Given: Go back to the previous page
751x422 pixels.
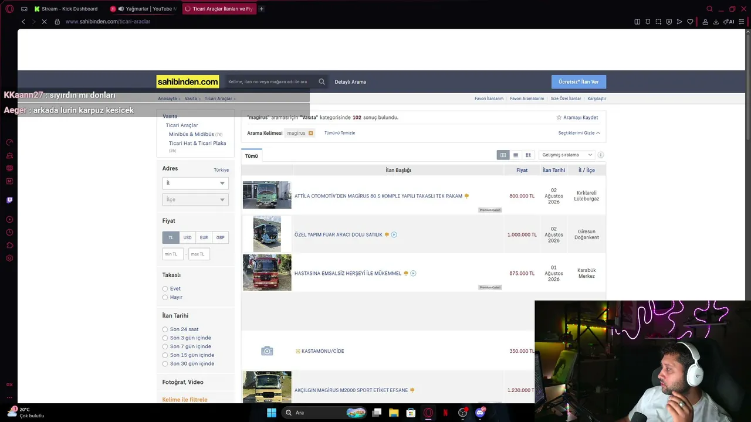Looking at the screenshot, I should [23, 22].
